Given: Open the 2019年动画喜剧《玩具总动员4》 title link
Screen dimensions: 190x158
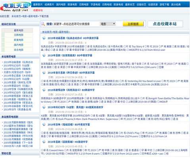Looking at the screenshot, I should point(73,38).
